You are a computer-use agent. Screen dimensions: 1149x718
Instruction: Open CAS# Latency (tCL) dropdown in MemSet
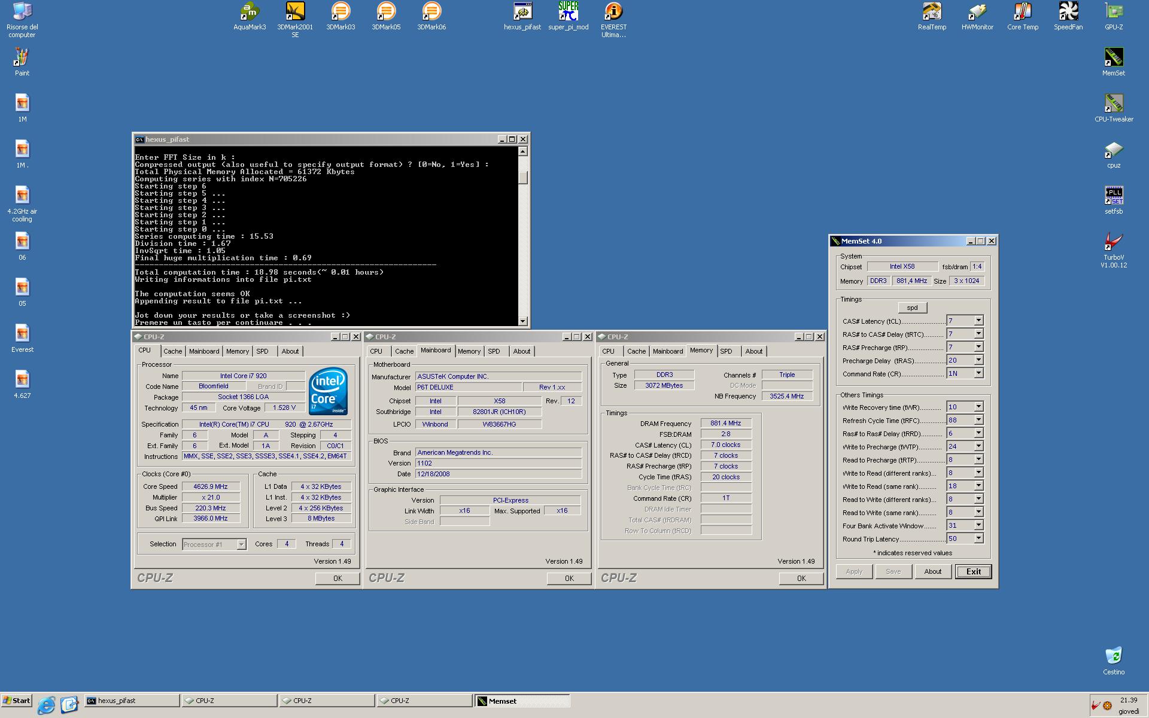(x=978, y=321)
